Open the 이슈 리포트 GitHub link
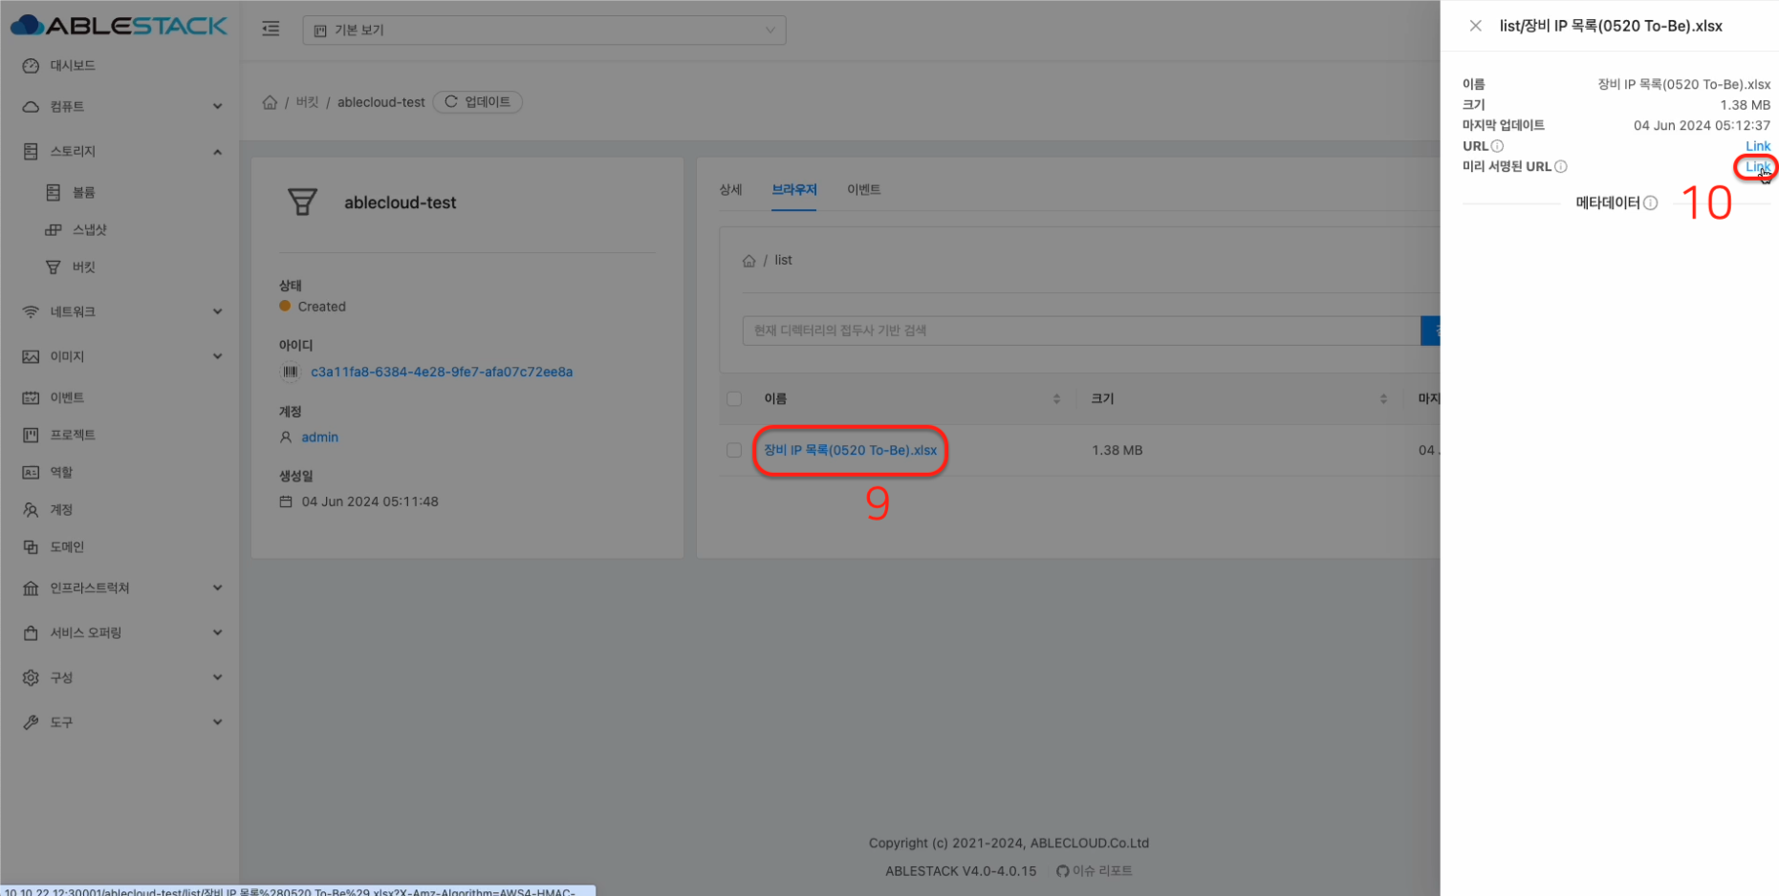Screen dimensions: 1779x896 pos(1094,871)
